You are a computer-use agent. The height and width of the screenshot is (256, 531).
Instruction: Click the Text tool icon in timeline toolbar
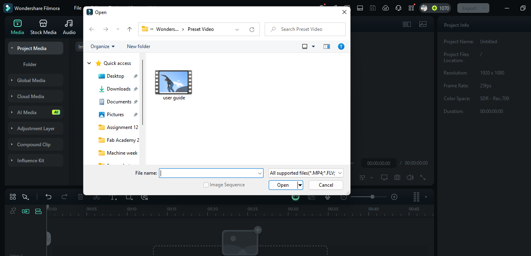point(113,197)
